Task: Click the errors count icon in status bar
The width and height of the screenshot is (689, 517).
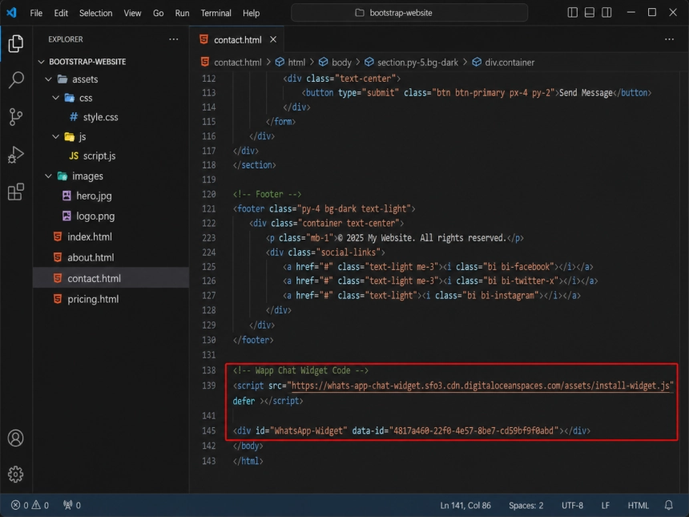Action: click(19, 505)
